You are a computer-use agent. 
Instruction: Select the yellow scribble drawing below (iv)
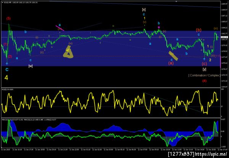[68, 52]
